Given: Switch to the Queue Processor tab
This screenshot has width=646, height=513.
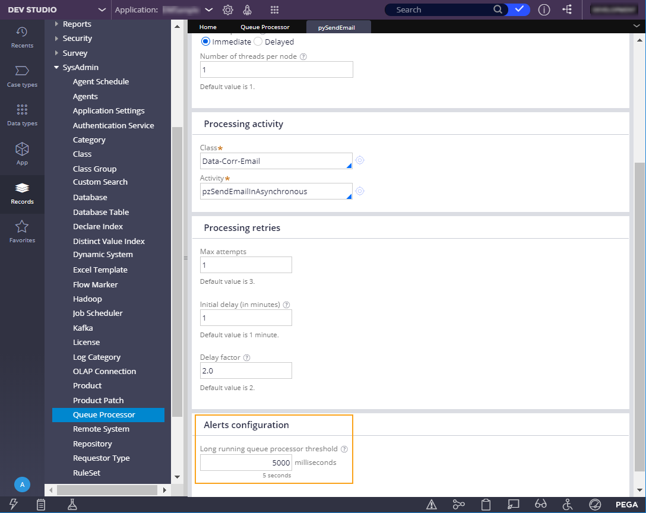Looking at the screenshot, I should (265, 27).
